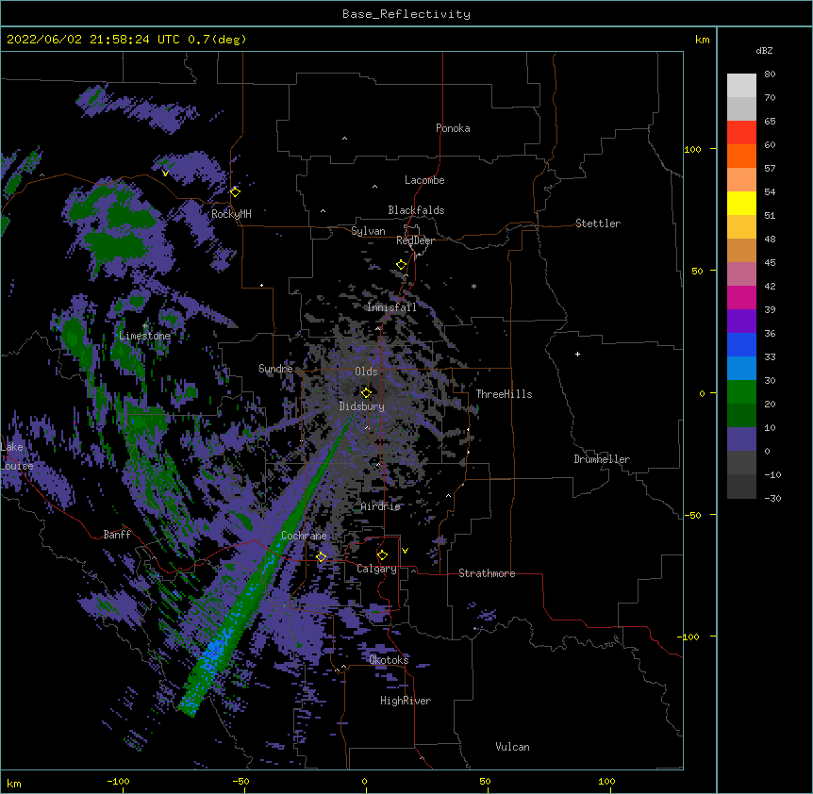
Task: Select the 39 dBZ purple legend swatch
Action: (741, 322)
